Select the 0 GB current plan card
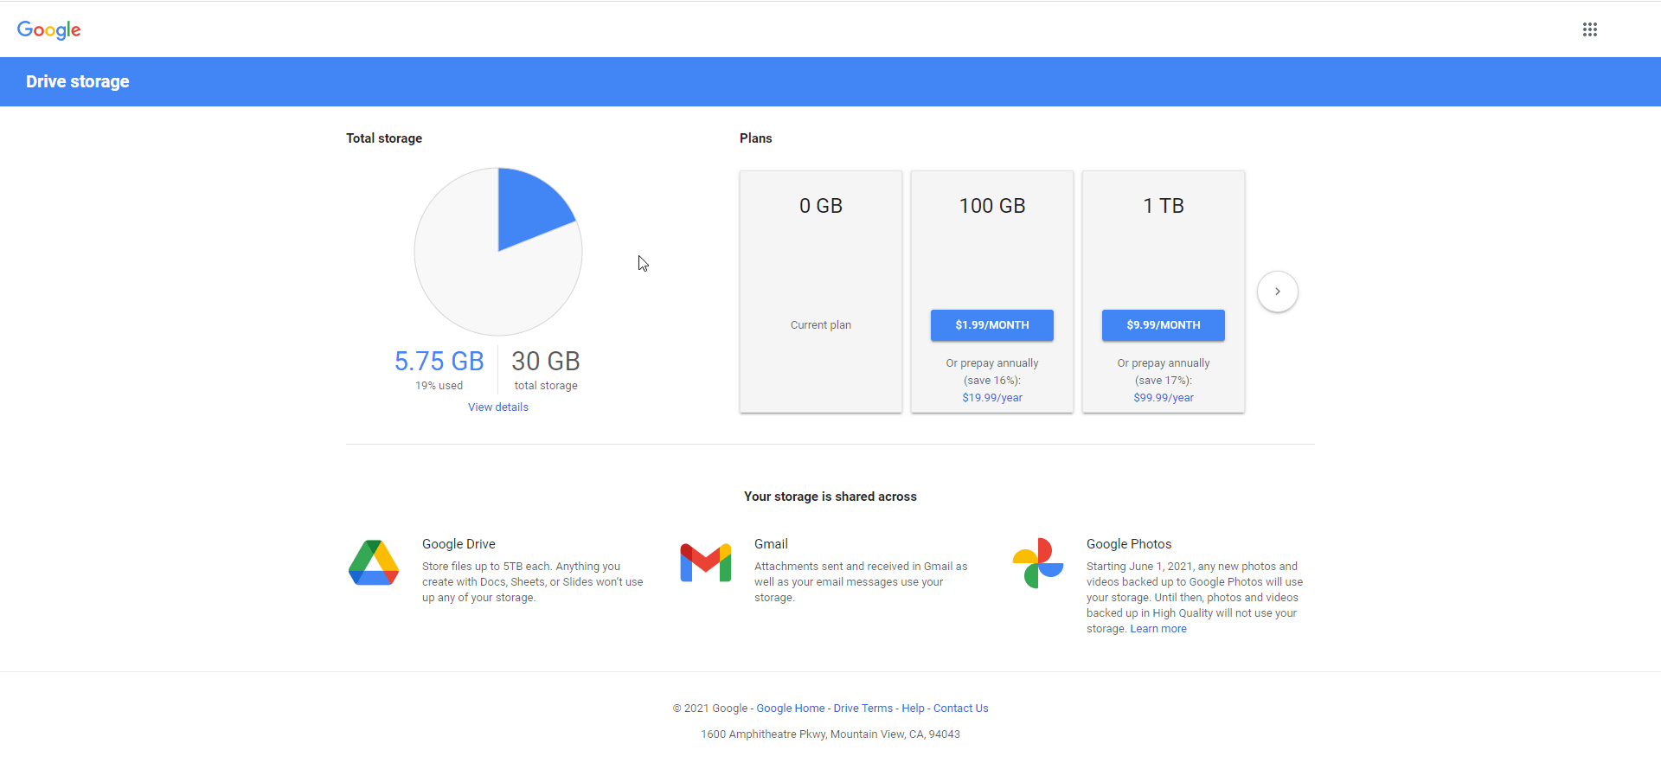 821,292
